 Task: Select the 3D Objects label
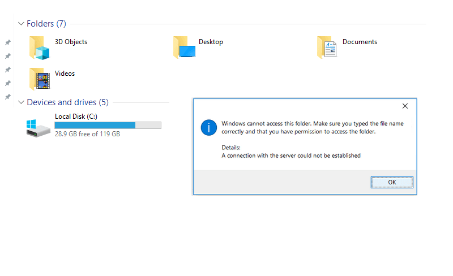pyautogui.click(x=71, y=42)
